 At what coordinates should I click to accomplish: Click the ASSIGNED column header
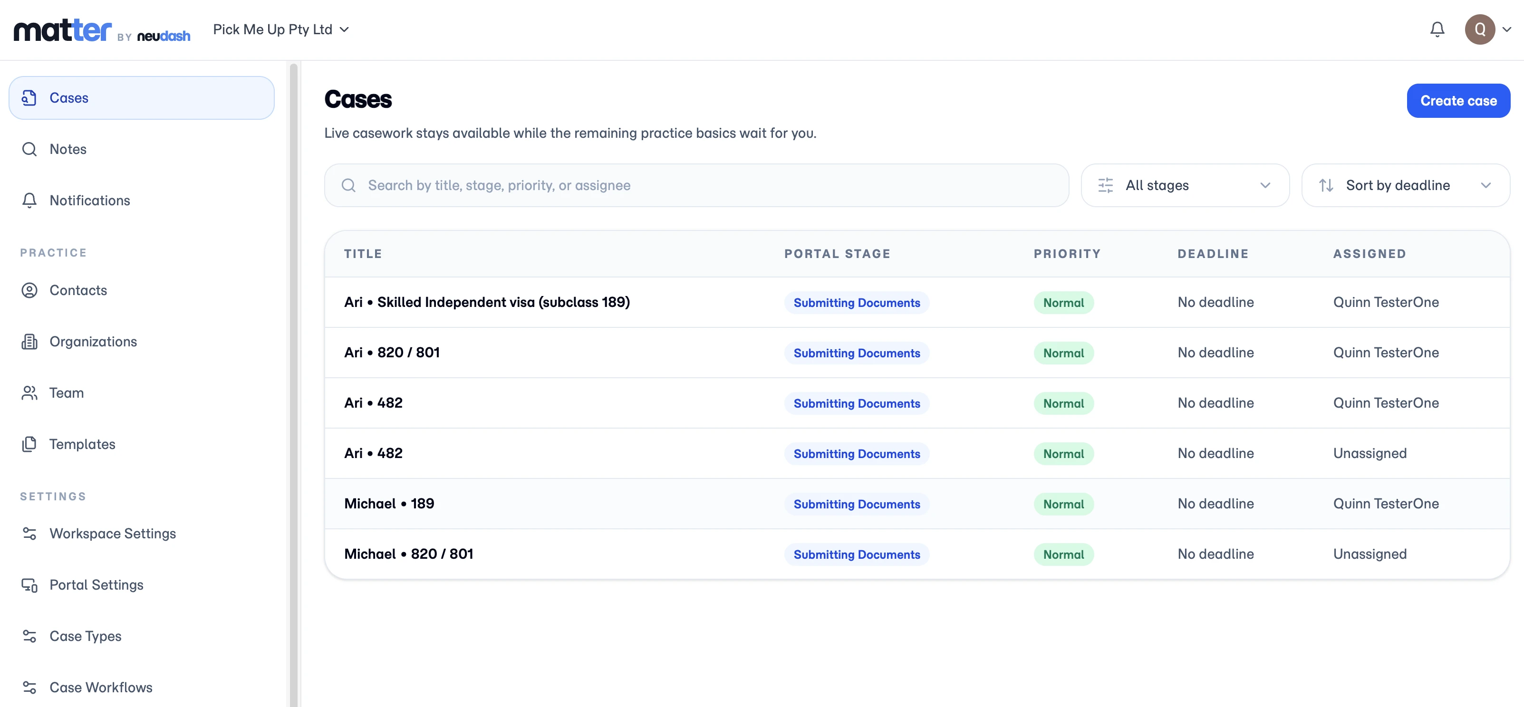[1369, 254]
